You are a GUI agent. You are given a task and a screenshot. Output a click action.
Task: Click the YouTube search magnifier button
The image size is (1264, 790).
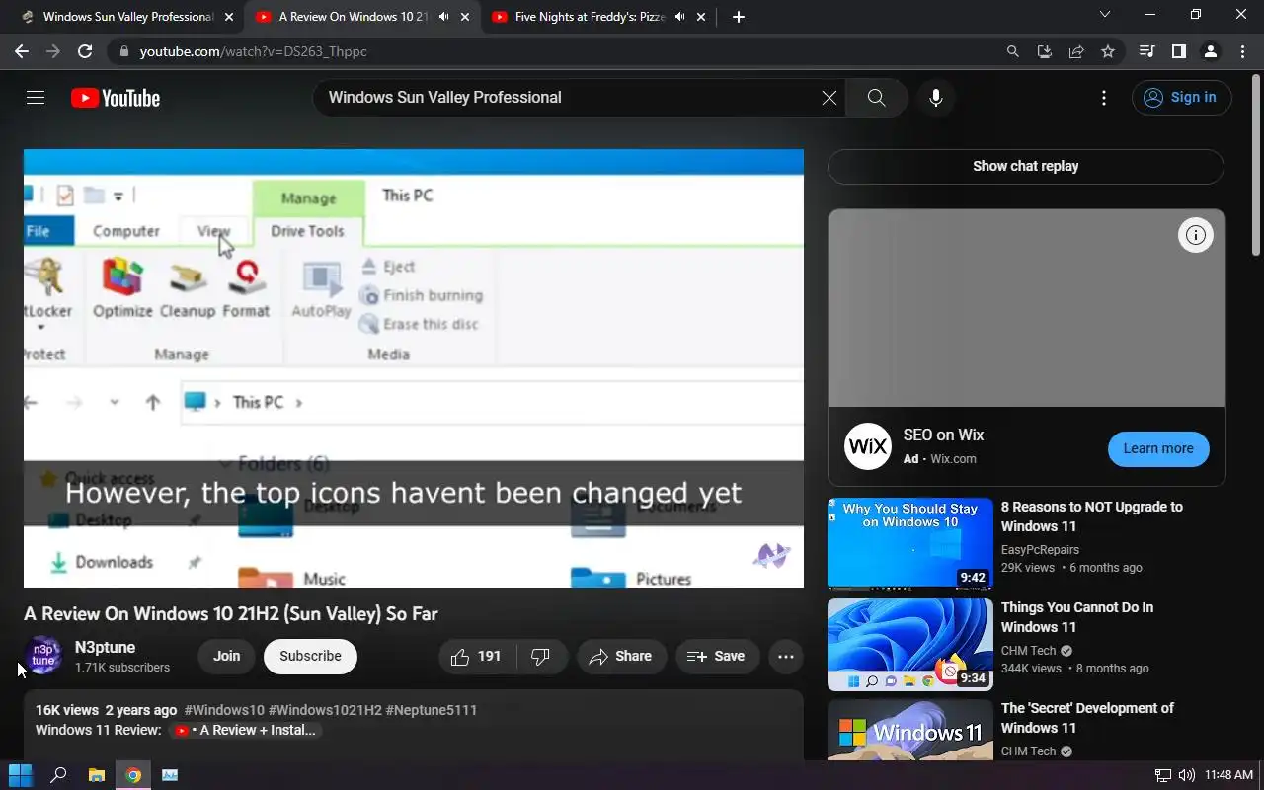876,98
